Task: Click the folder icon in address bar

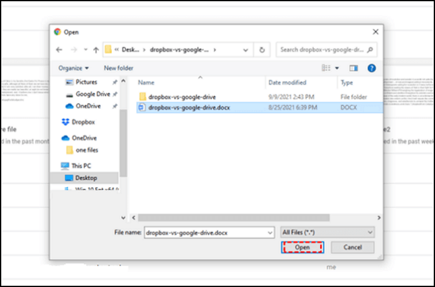Action: 108,50
